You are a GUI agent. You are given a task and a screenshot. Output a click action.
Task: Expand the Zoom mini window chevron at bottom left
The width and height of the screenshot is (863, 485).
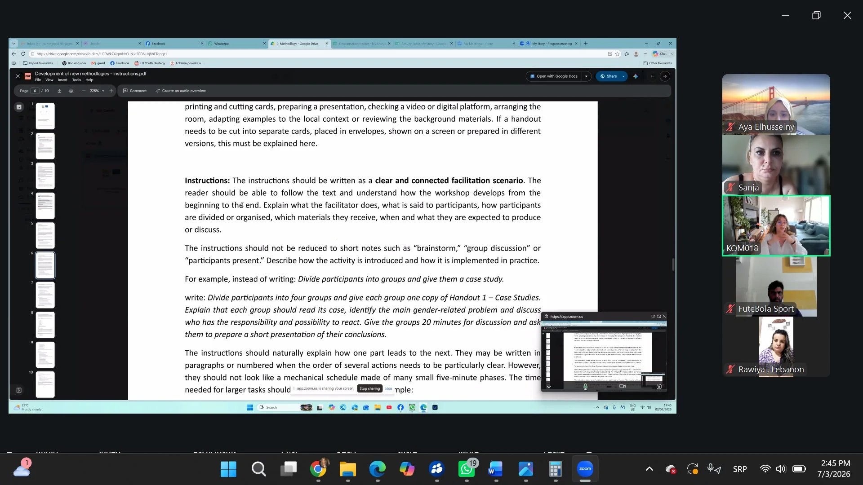[548, 387]
